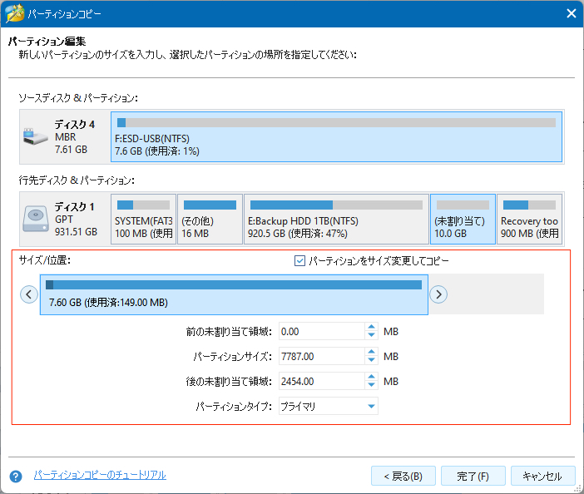Click the パーティションサイズ input field
Screen dimensions: 584x494
320,356
